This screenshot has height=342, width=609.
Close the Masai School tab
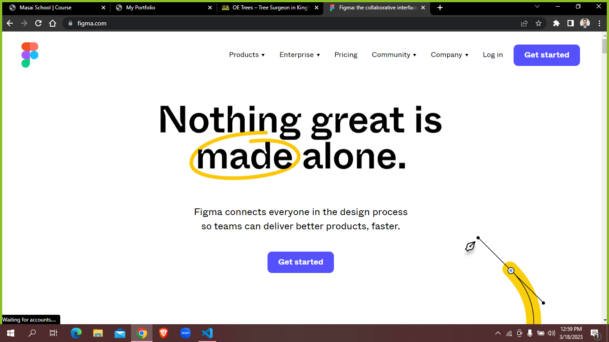click(103, 8)
